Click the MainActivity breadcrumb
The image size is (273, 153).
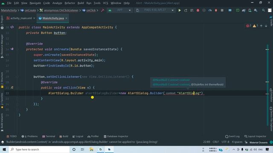pyautogui.click(x=9, y=10)
